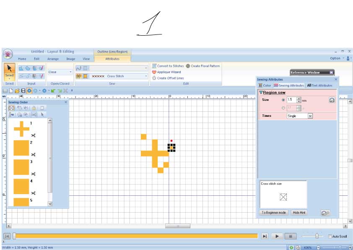
Task: Open the quick access toolbar customize arrow
Action: pyautogui.click(x=72, y=91)
